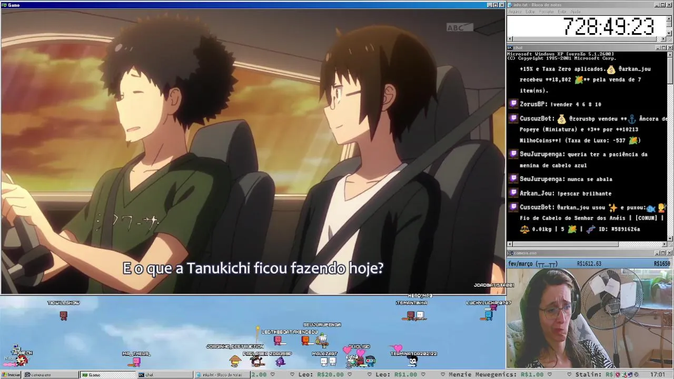
Task: Click the fish emoji in chat message
Action: pyautogui.click(x=651, y=208)
